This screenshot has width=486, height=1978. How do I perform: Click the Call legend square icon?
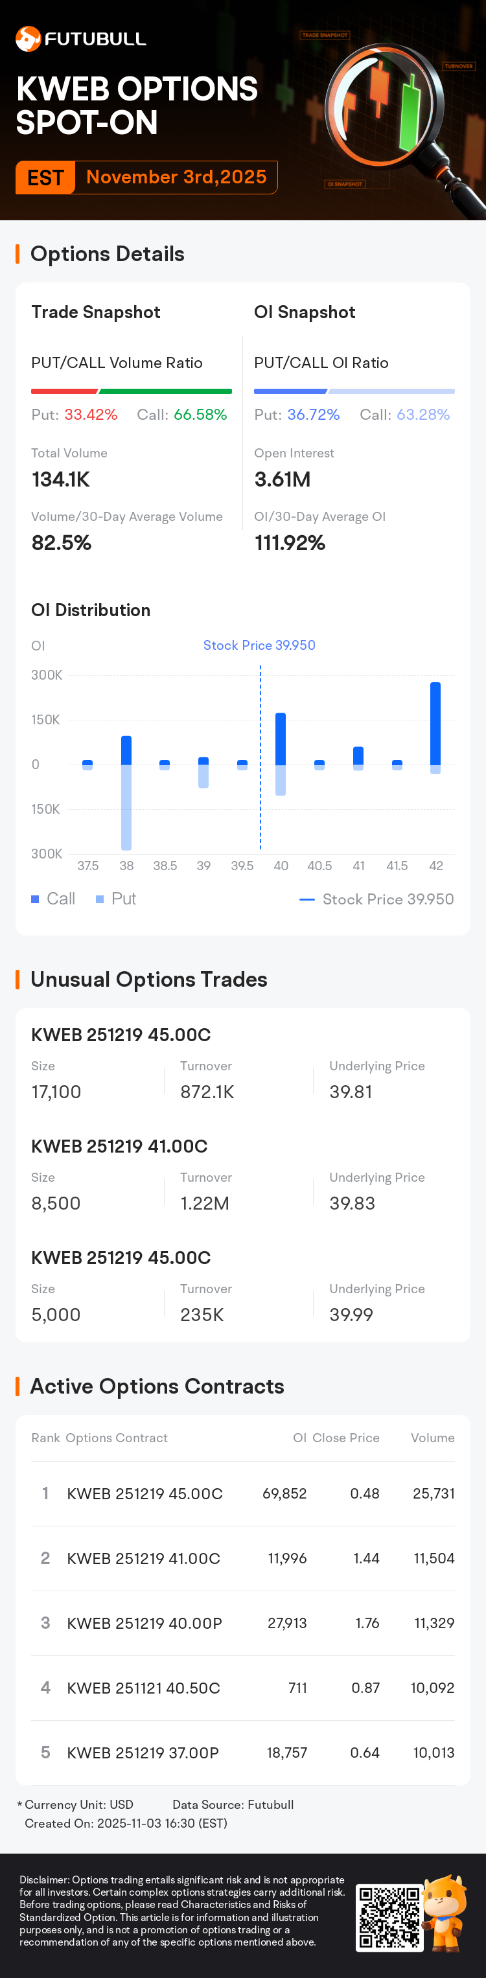[x=36, y=899]
